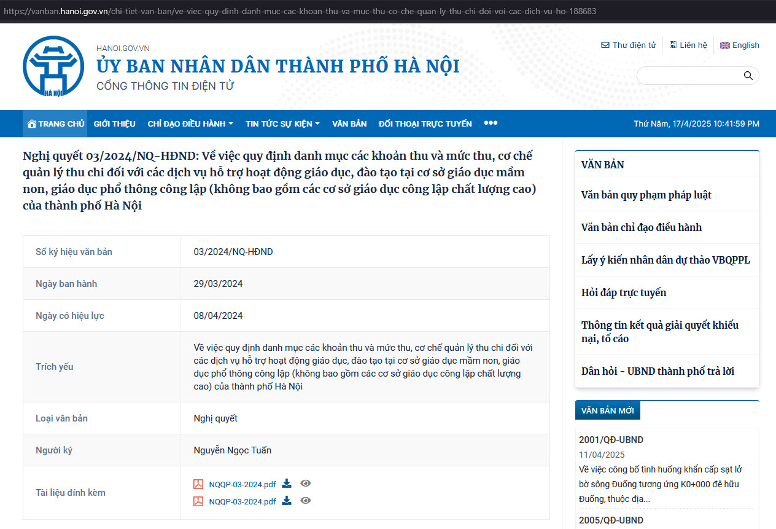Click PDF icon of second NQQP-03-2024.pdf
This screenshot has width=776, height=529.
198,501
